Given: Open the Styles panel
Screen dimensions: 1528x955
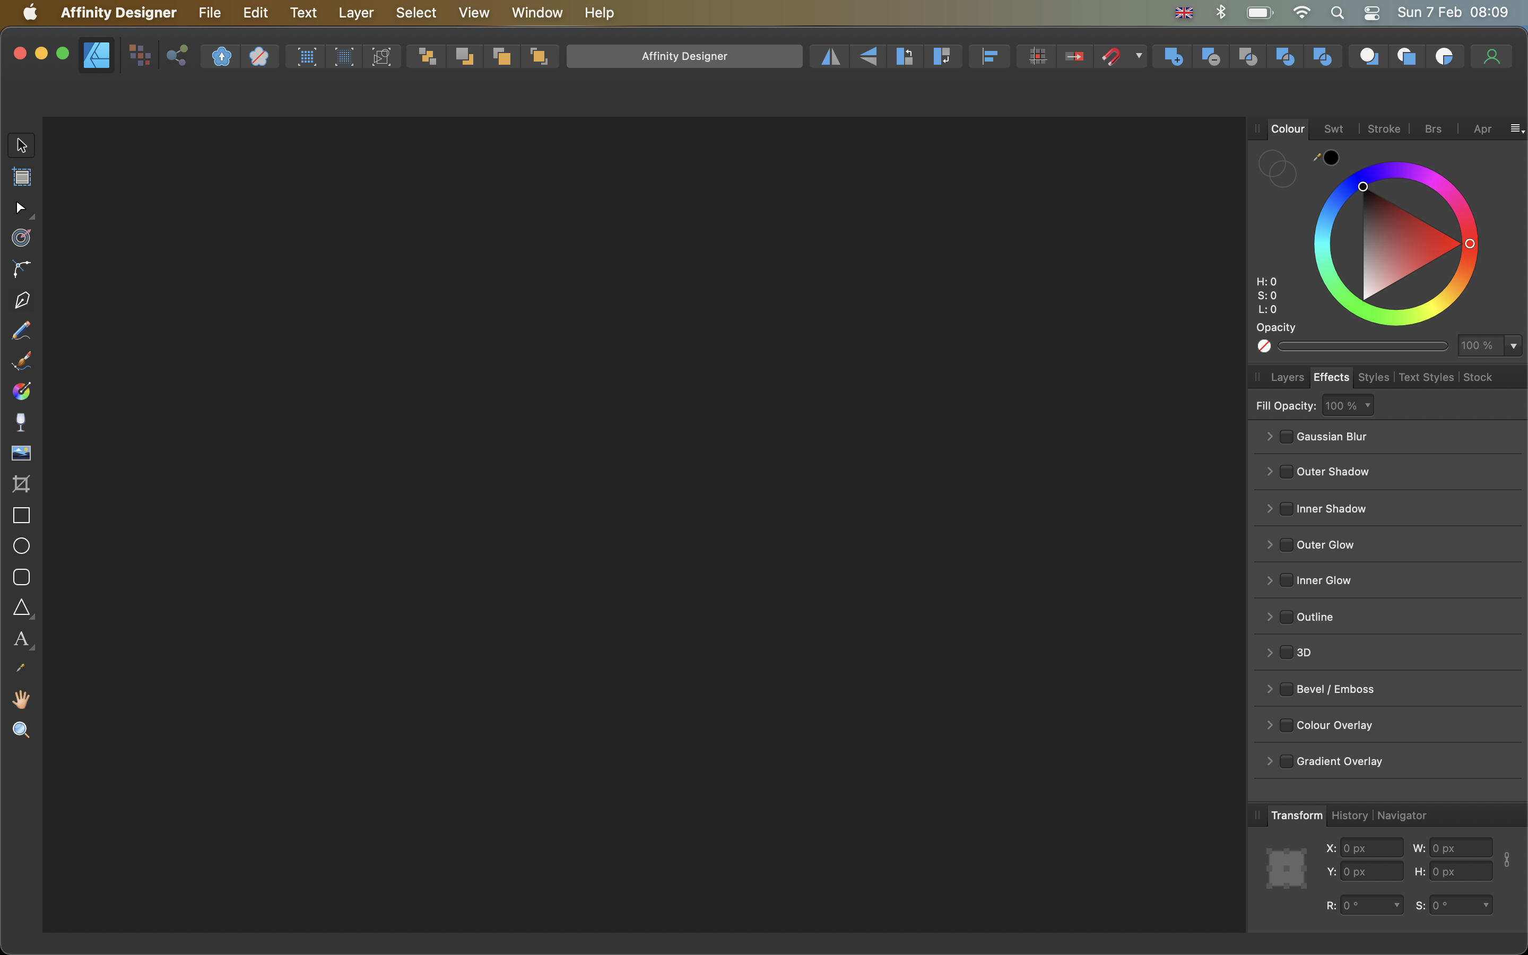Looking at the screenshot, I should [x=1373, y=377].
